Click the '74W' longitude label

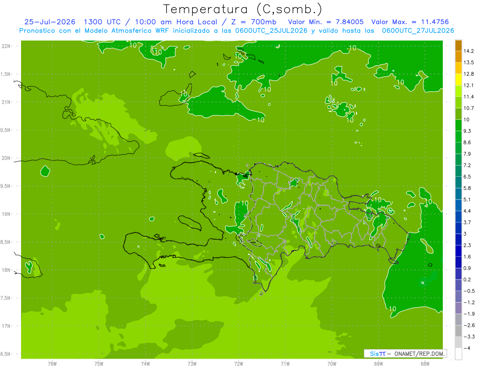(145, 364)
